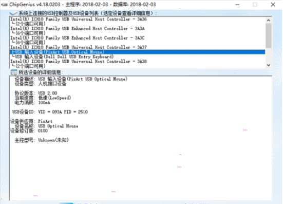
Task: Close the ChipGenius window
Action: click(273, 5)
